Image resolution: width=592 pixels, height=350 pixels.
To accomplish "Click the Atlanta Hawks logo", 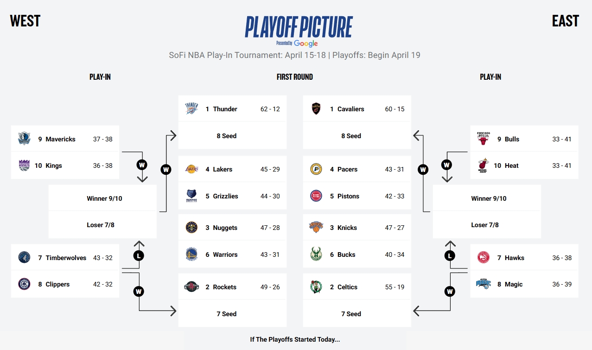I will pyautogui.click(x=484, y=258).
